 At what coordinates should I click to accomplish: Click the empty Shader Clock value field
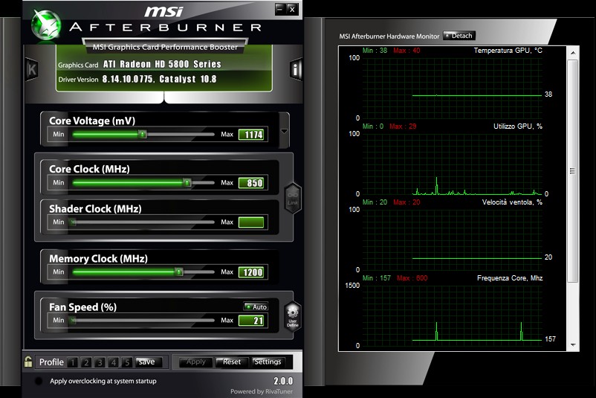pyautogui.click(x=251, y=222)
